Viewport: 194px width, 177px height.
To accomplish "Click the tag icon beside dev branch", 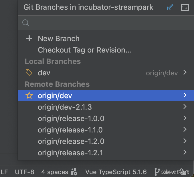I will pyautogui.click(x=29, y=73).
